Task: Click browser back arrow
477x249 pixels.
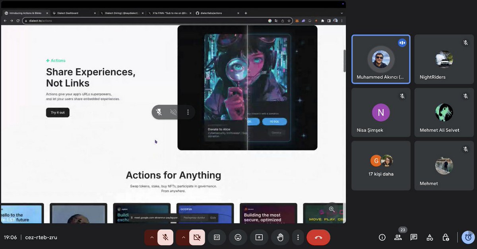Action: pyautogui.click(x=5, y=21)
